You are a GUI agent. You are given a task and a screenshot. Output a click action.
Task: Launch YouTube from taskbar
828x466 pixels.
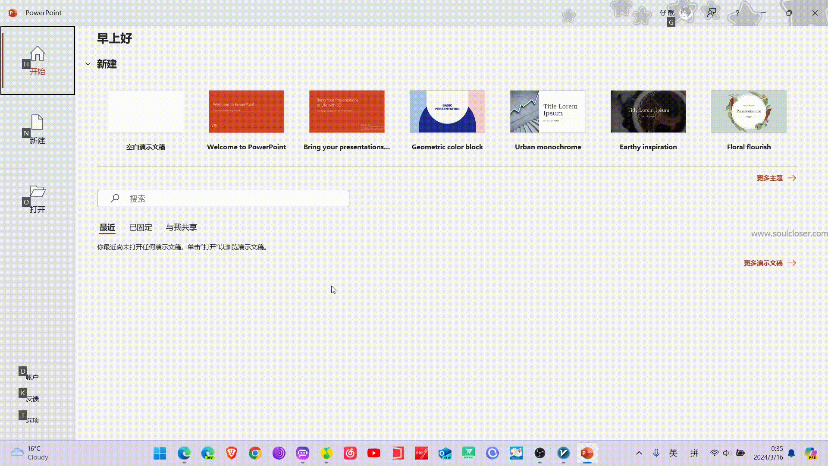(x=374, y=453)
